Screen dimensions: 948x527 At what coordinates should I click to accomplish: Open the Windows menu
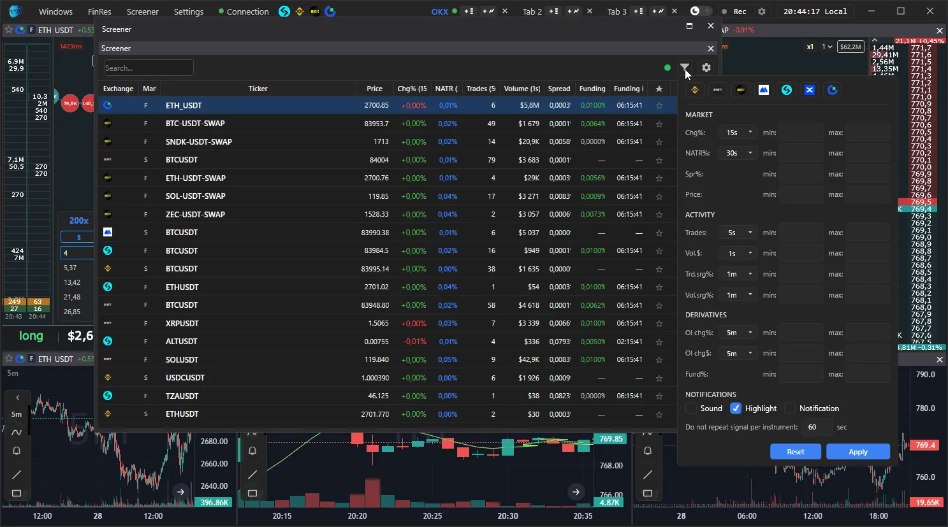pos(55,11)
